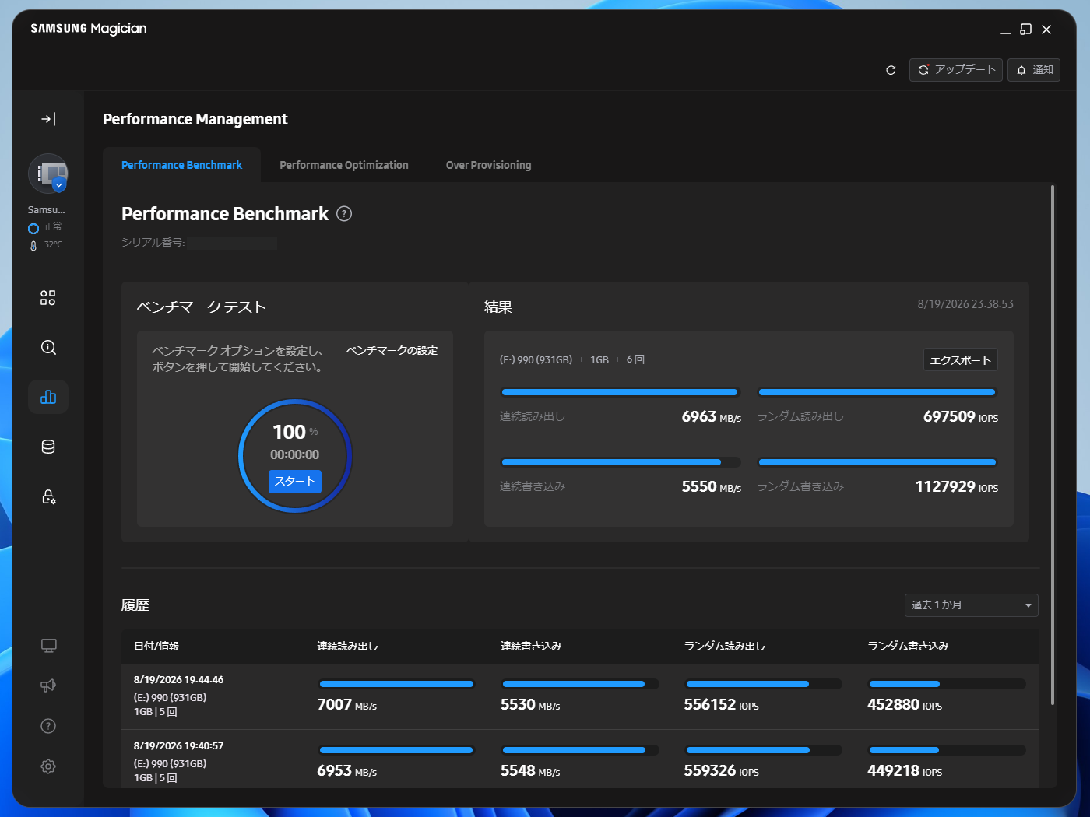Image resolution: width=1090 pixels, height=817 pixels.
Task: Click the monitor icon in the sidebar
Action: tap(48, 646)
